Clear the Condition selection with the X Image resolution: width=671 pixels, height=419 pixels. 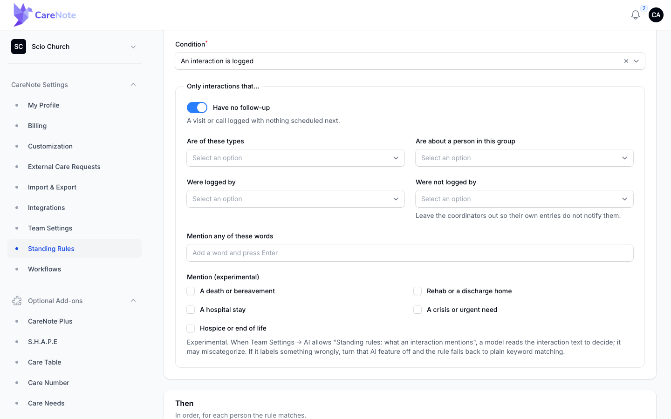pyautogui.click(x=626, y=61)
